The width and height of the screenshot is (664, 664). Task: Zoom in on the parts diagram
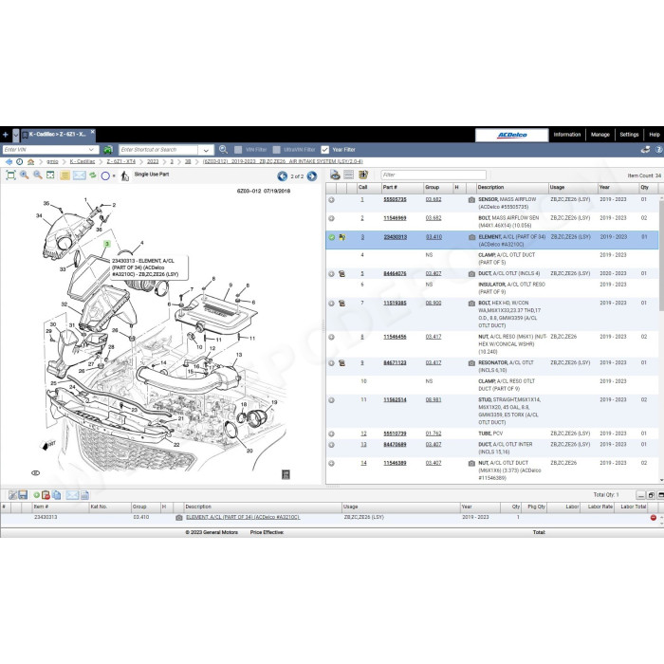click(24, 175)
